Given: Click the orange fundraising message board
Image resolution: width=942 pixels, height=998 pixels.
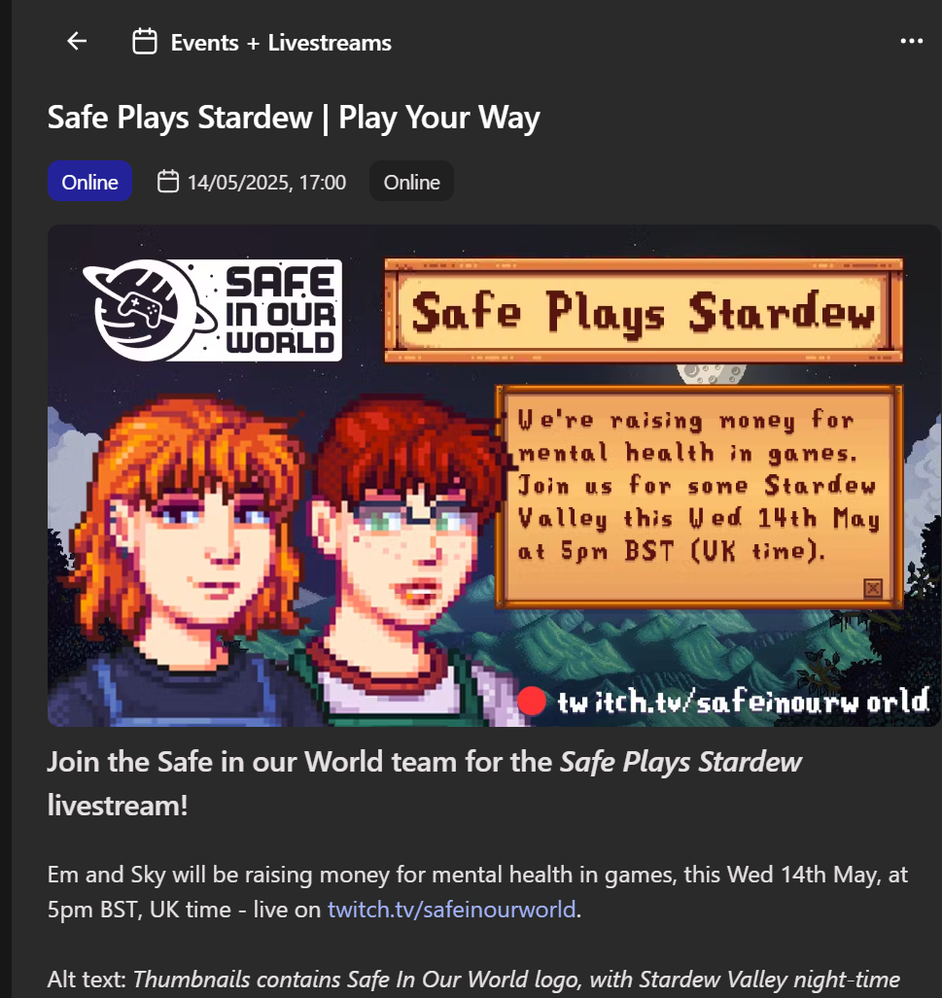Looking at the screenshot, I should (x=699, y=497).
